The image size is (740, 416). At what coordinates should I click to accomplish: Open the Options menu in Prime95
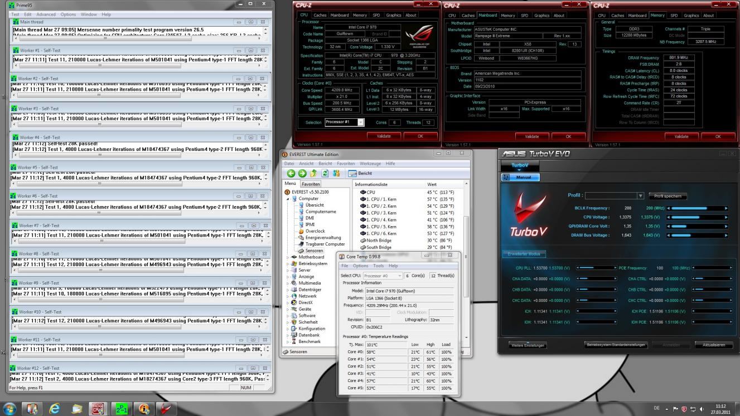pyautogui.click(x=68, y=14)
